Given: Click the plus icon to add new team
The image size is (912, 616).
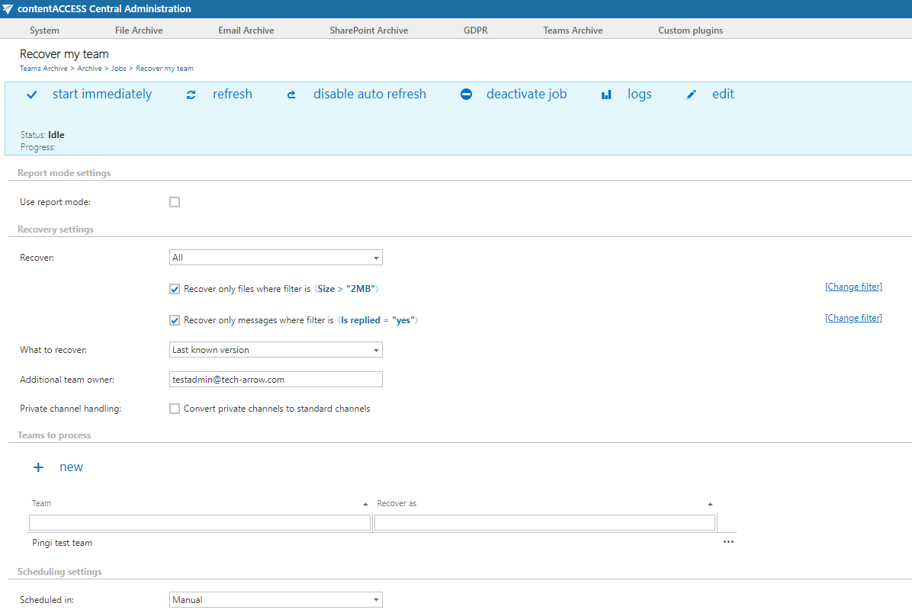Looking at the screenshot, I should (38, 467).
